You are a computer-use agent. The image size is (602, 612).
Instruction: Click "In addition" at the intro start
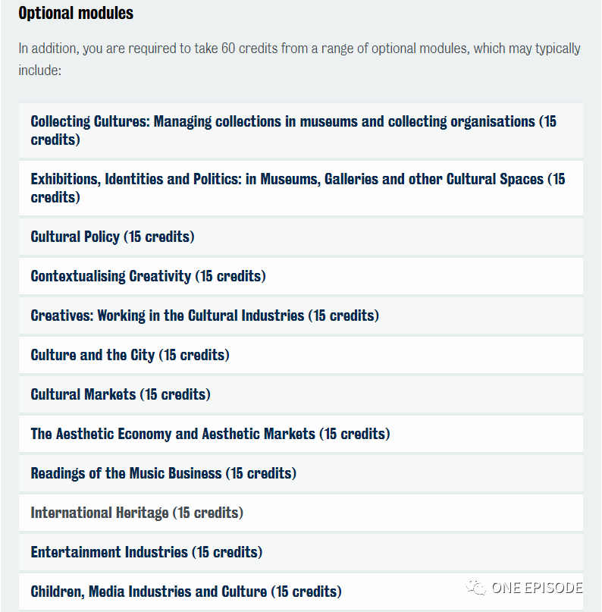(x=49, y=49)
